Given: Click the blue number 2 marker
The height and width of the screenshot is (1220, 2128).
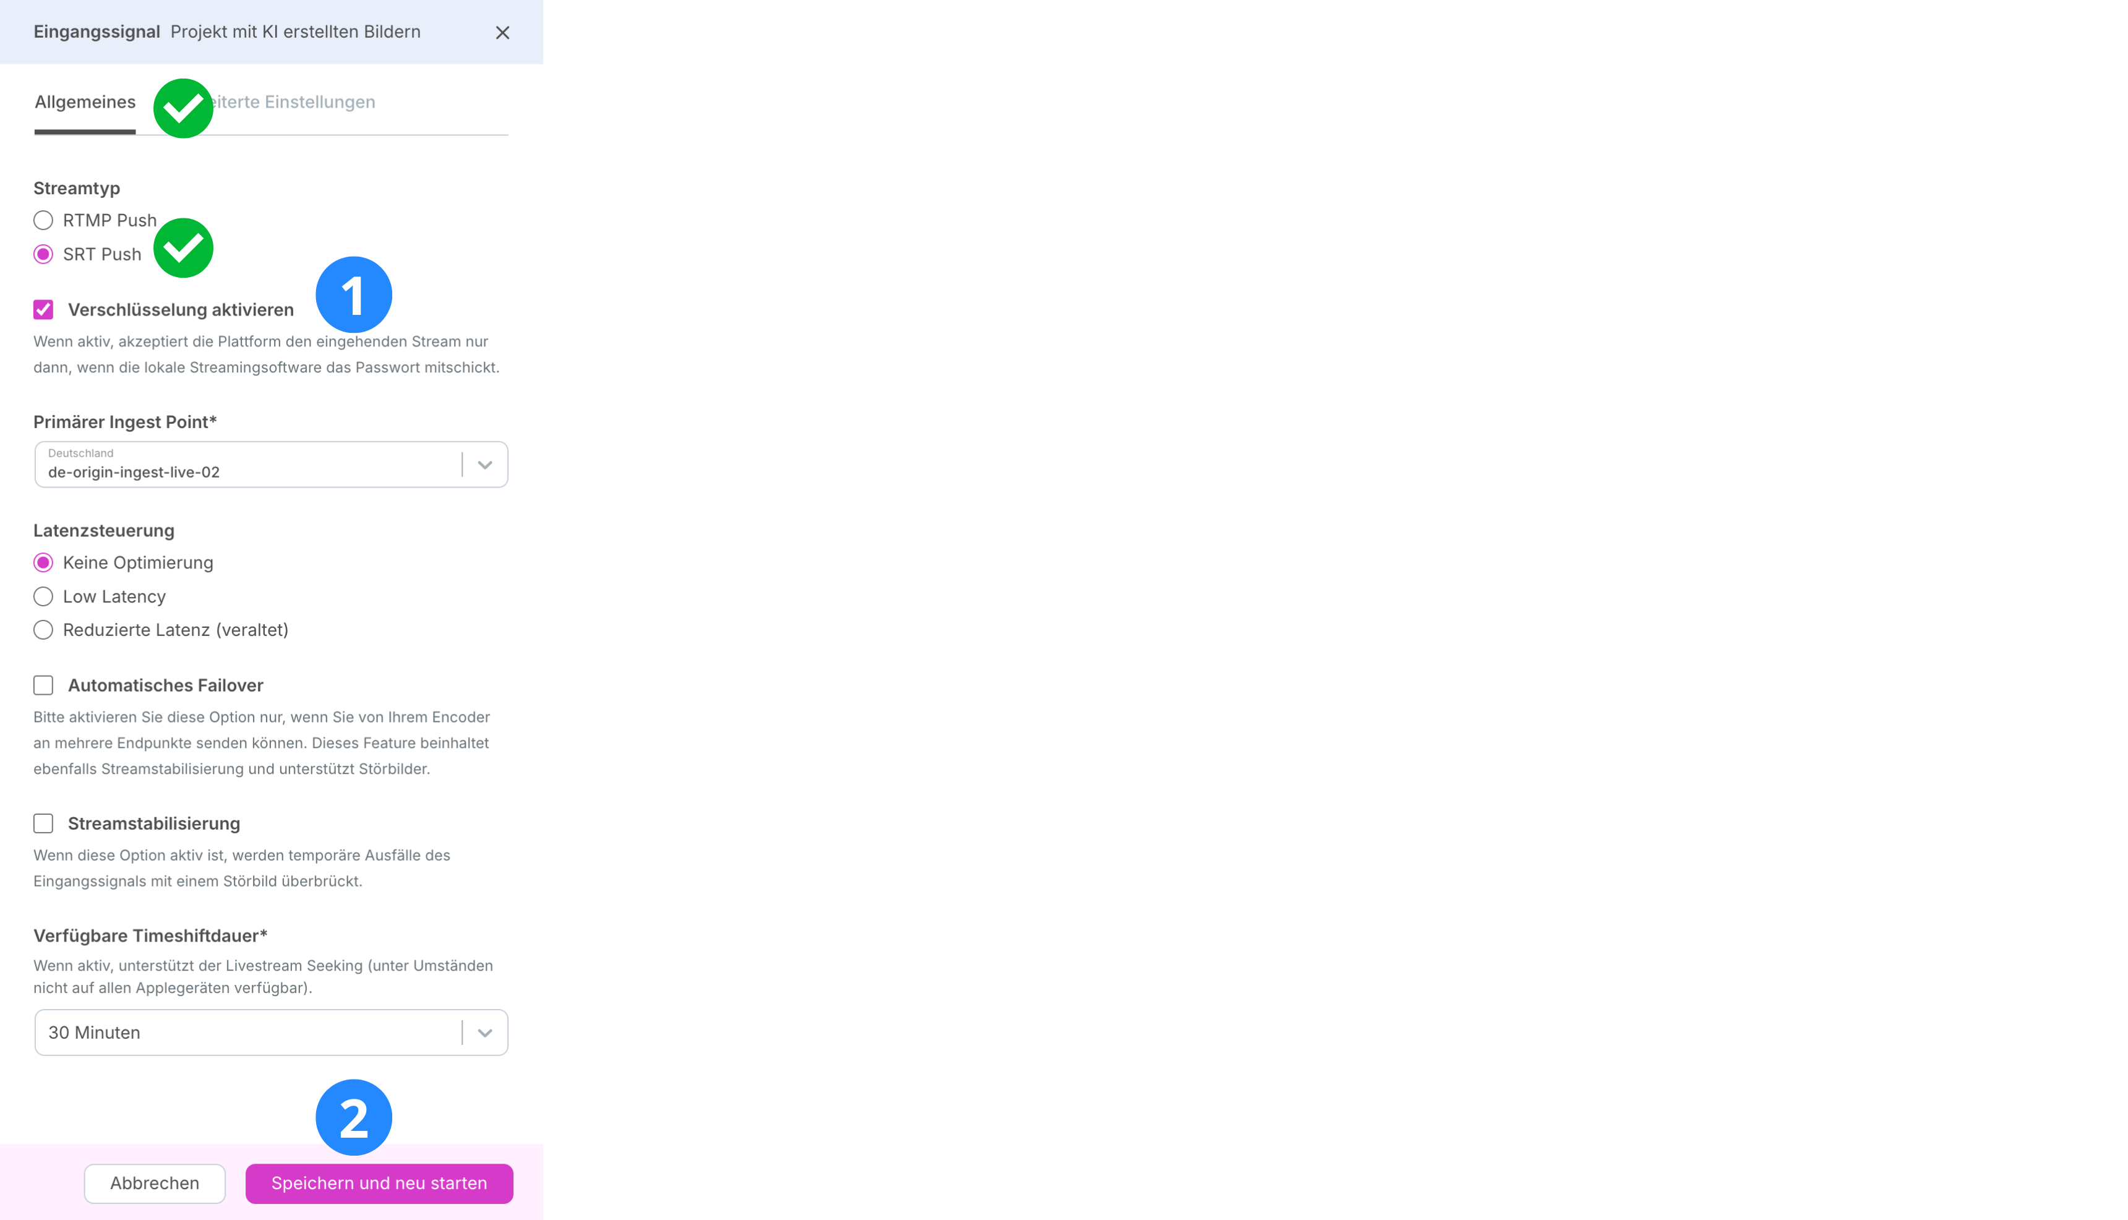Looking at the screenshot, I should (354, 1118).
